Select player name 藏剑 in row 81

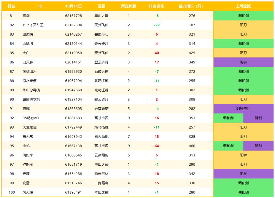(x=26, y=16)
